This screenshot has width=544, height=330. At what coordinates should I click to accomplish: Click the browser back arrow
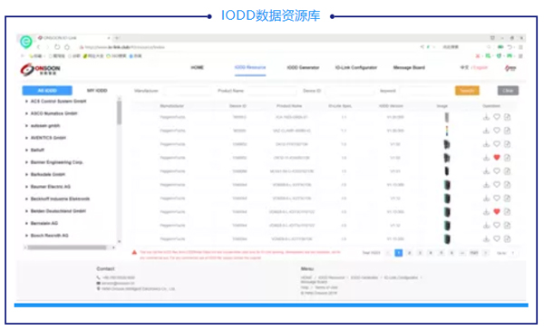pos(38,47)
